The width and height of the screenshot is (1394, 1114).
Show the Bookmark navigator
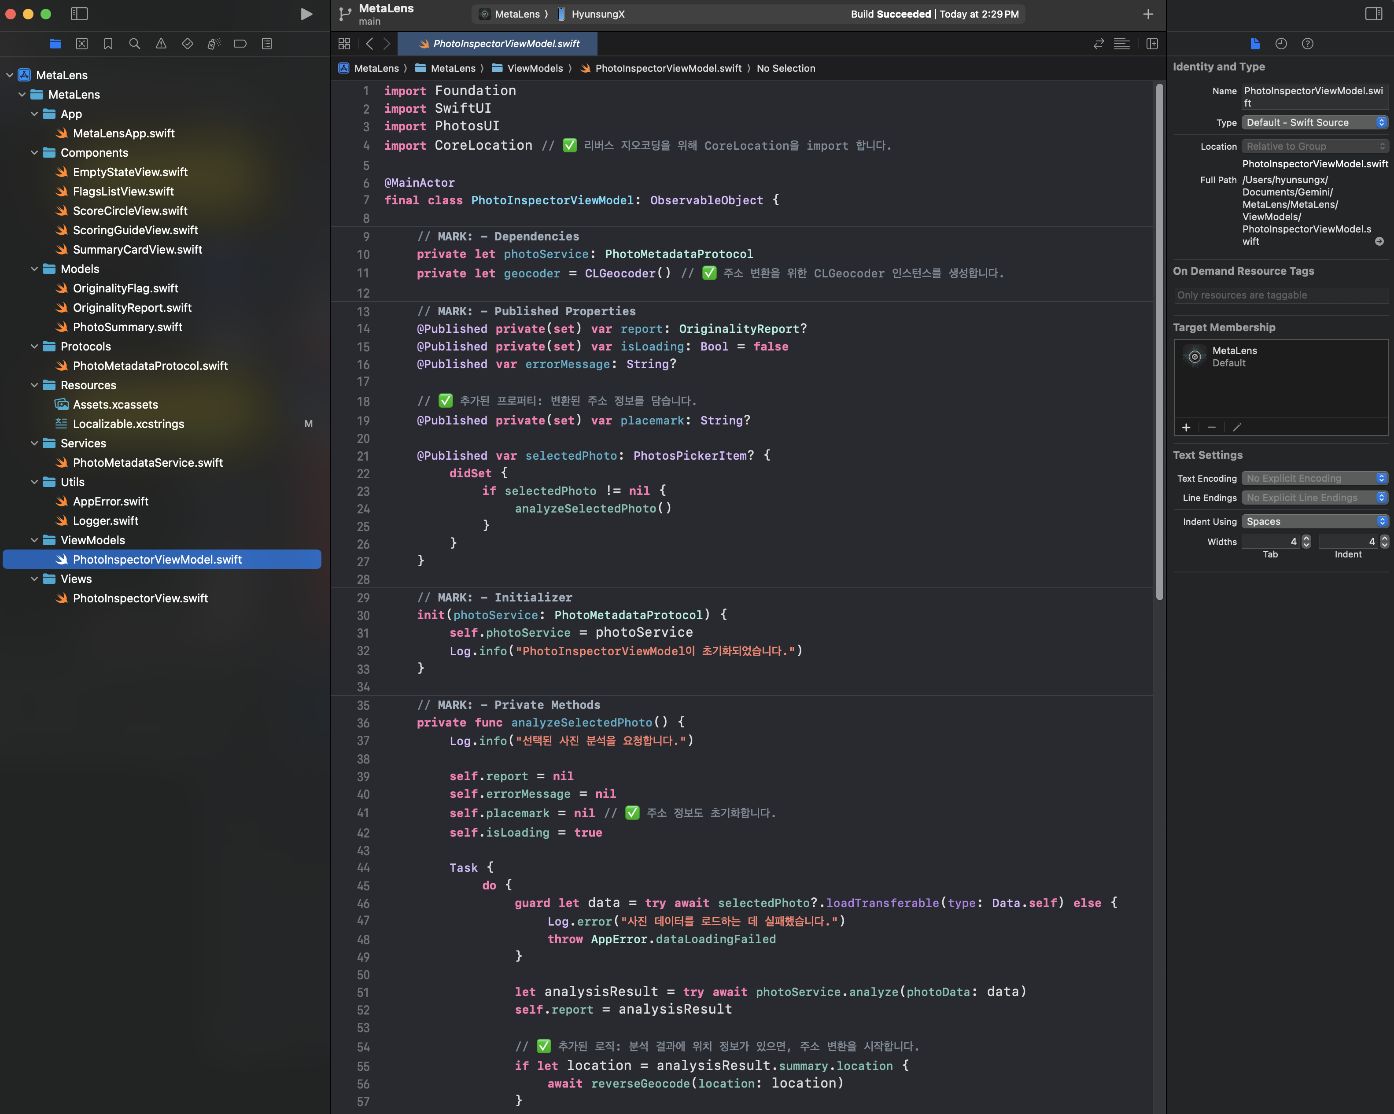(x=108, y=44)
